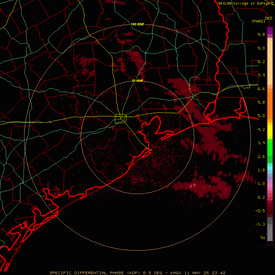
Task: Select the 2.6 value on the scale
Action: 261,156
